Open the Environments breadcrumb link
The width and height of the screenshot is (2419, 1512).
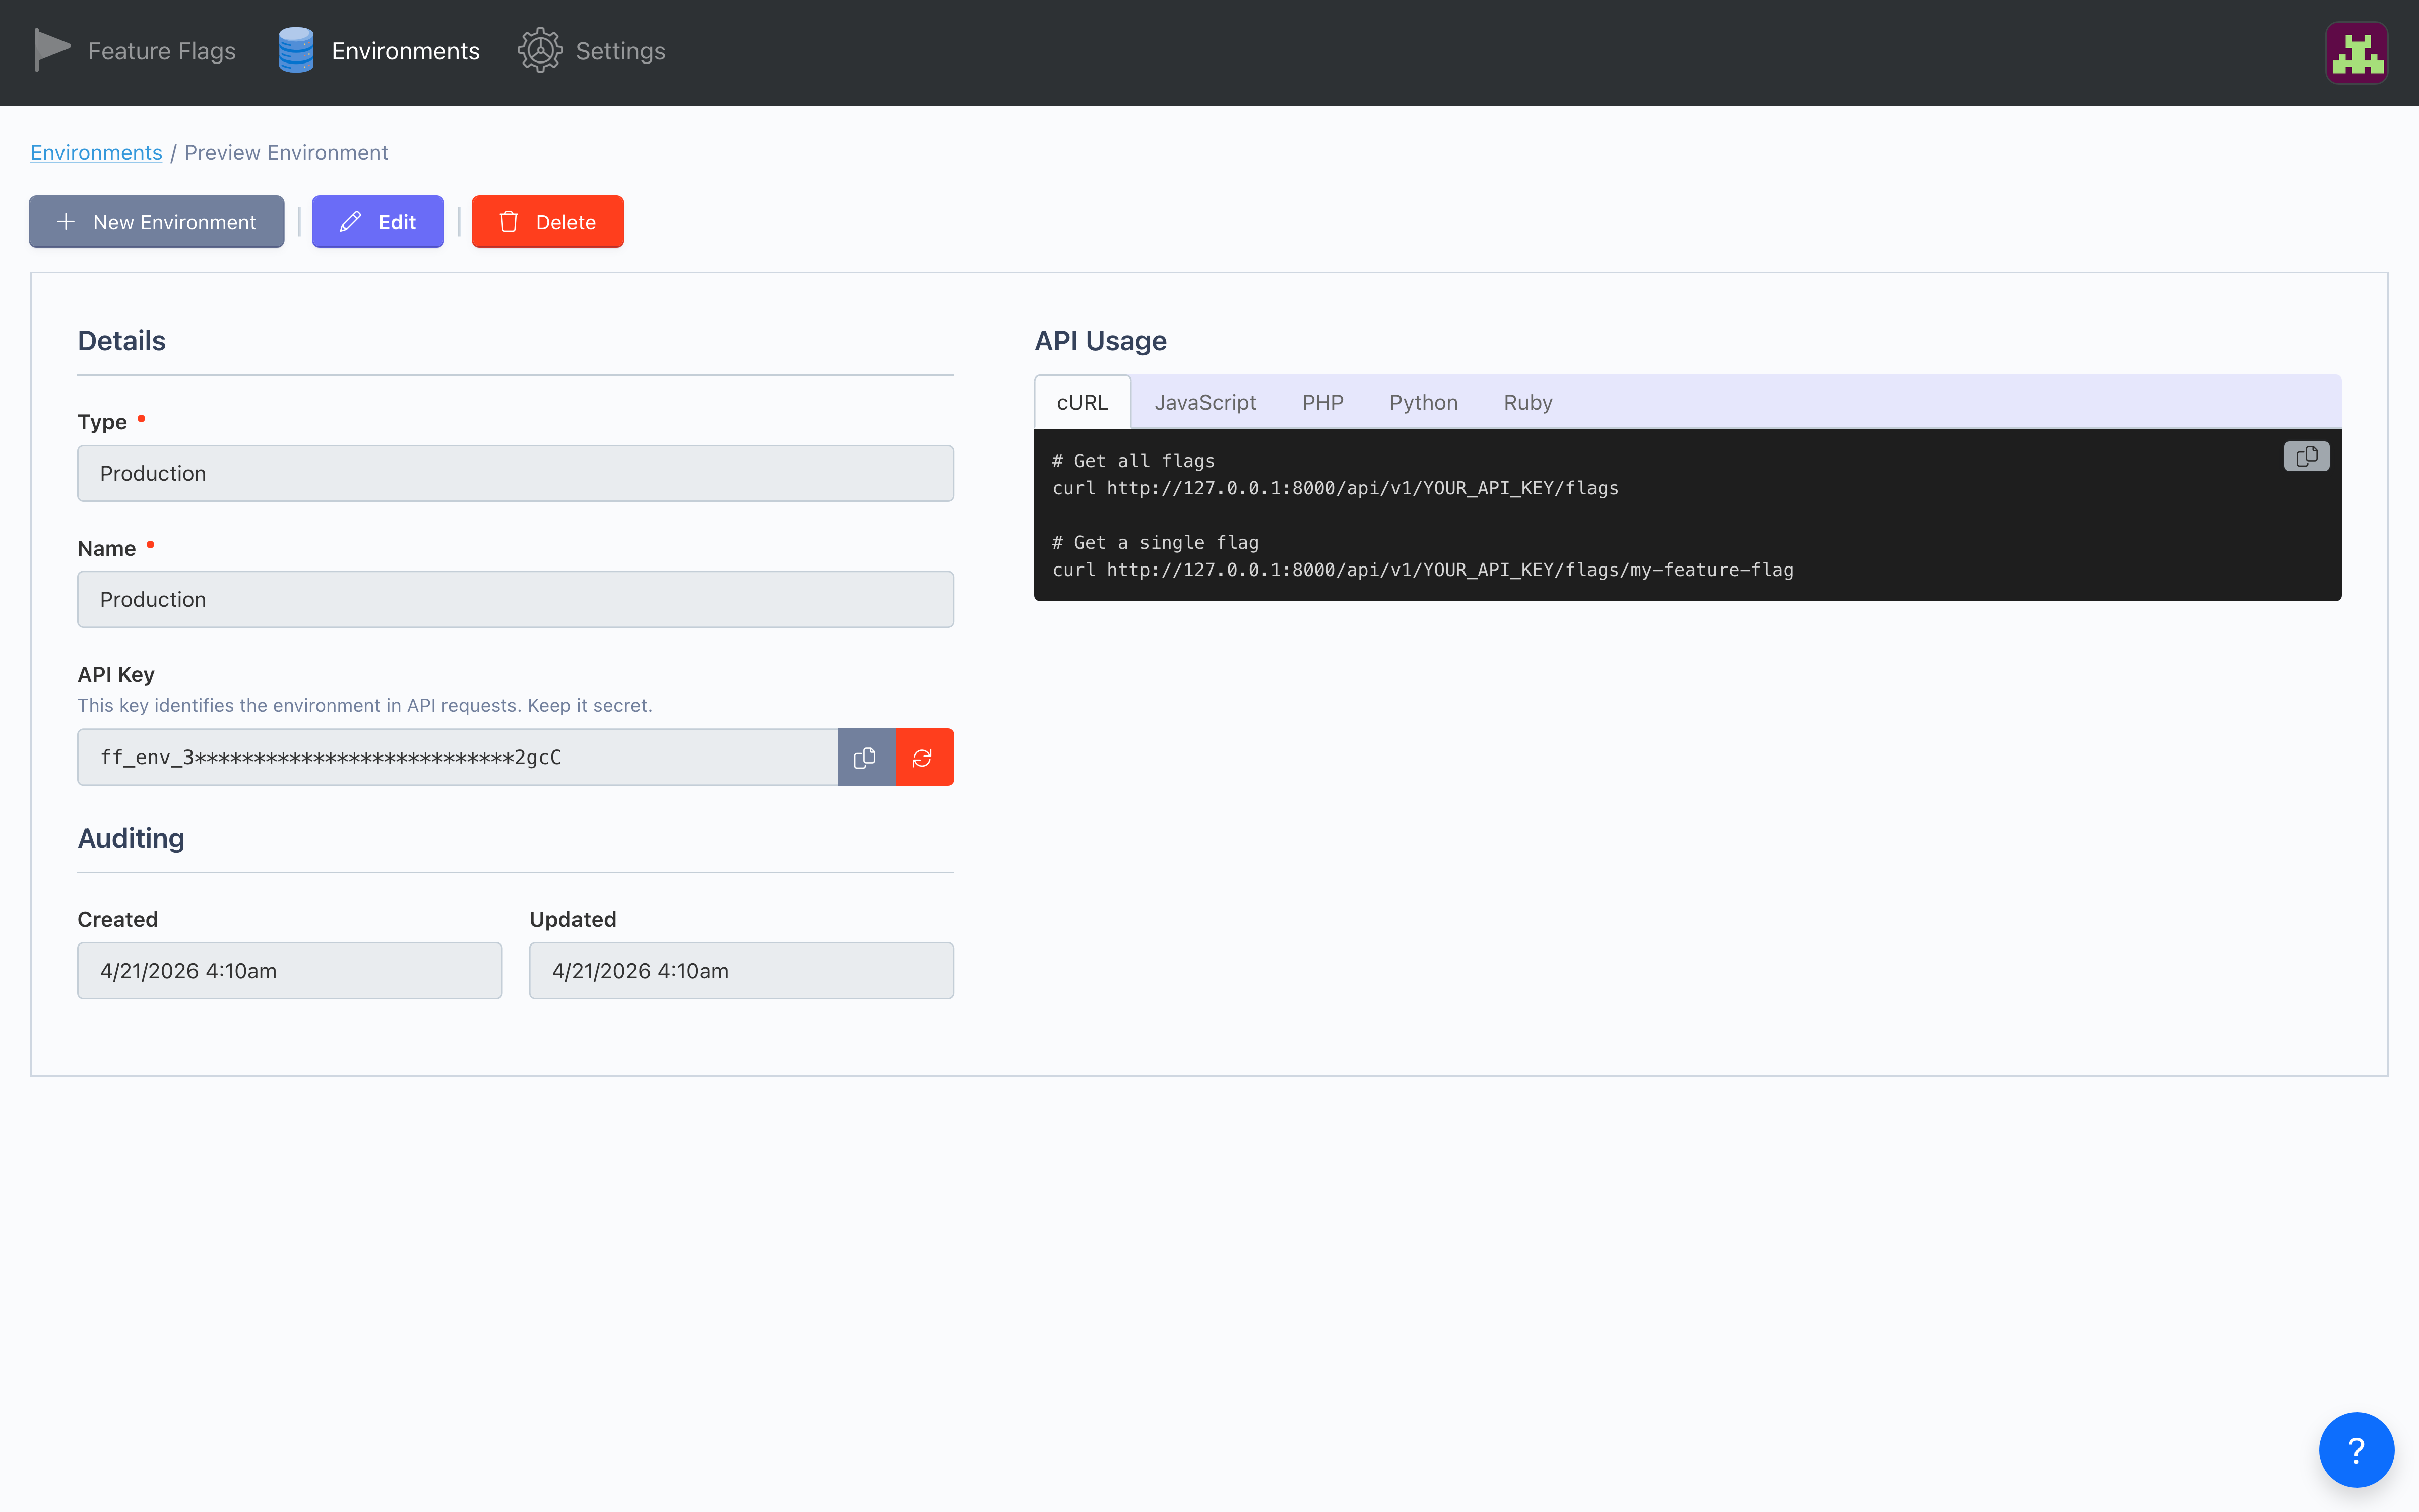[x=96, y=152]
